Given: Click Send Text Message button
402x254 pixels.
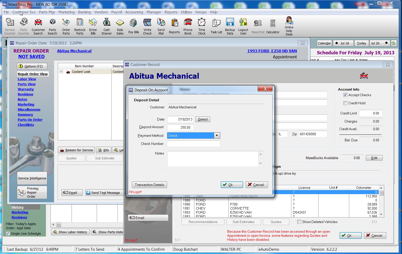Looking at the screenshot, I should (104, 193).
